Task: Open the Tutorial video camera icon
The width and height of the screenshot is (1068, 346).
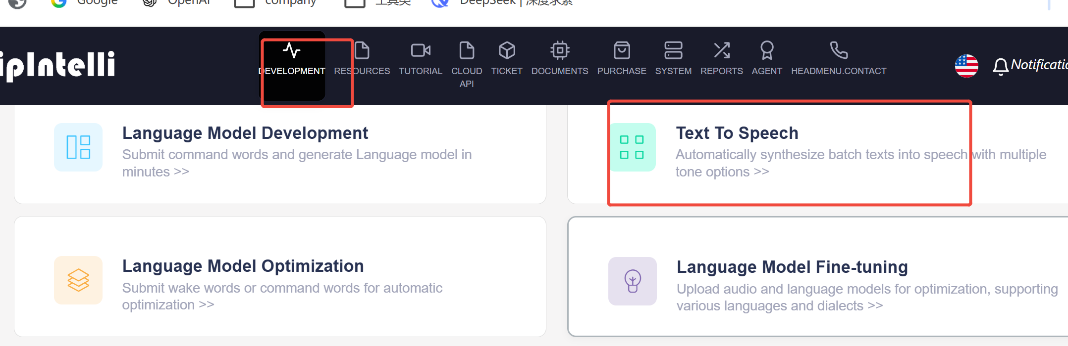Action: [421, 50]
